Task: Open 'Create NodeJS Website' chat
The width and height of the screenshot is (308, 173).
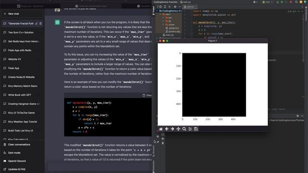Action: pyautogui.click(x=22, y=77)
